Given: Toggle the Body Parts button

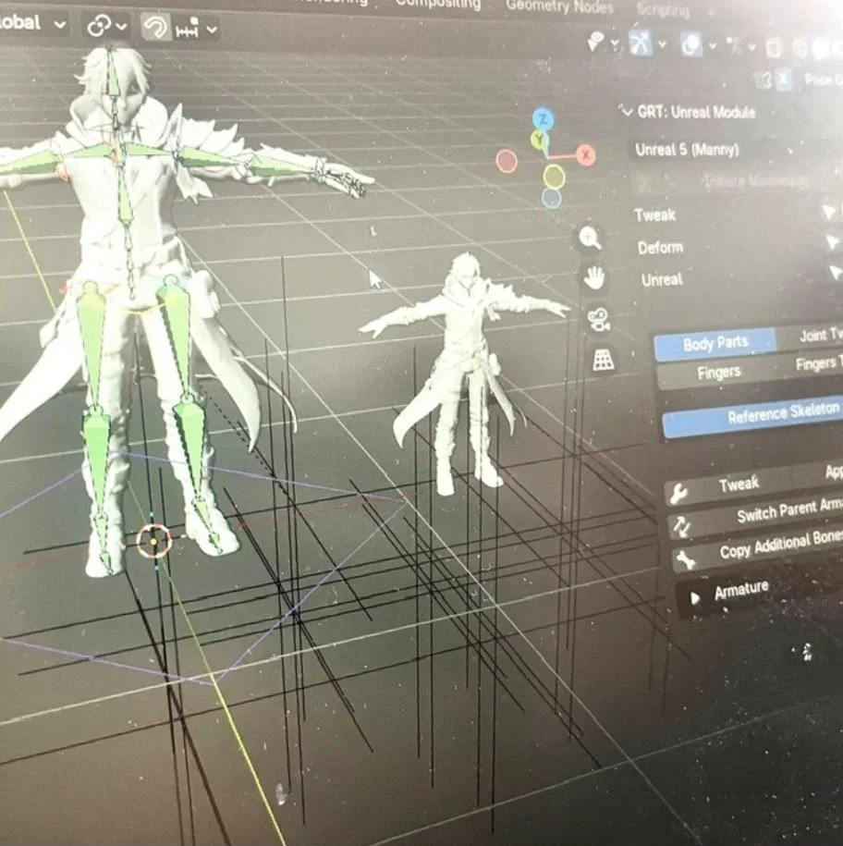Looking at the screenshot, I should point(715,344).
